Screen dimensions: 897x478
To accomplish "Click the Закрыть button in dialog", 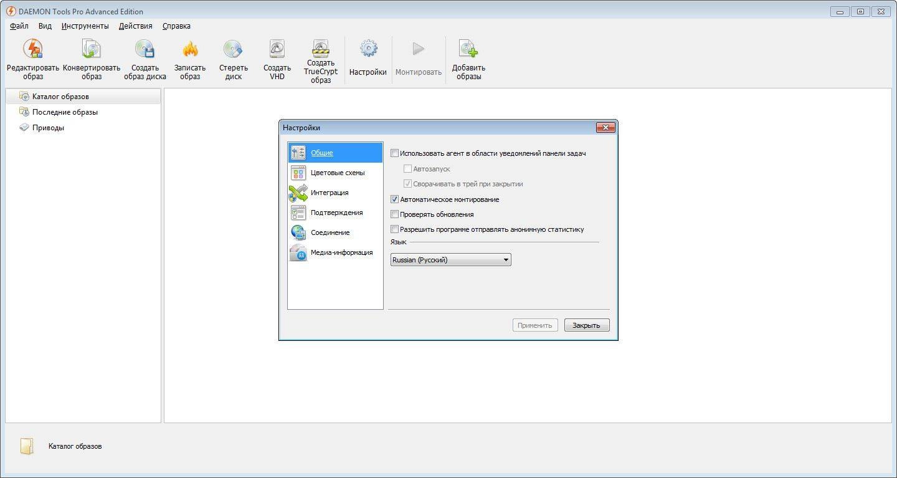I will 587,325.
